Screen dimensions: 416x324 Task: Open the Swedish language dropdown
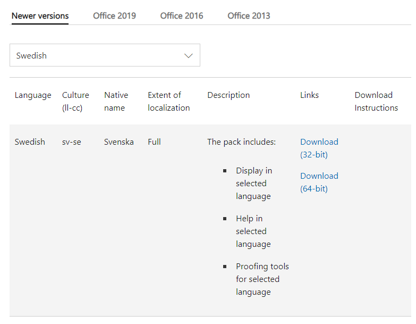click(x=105, y=55)
